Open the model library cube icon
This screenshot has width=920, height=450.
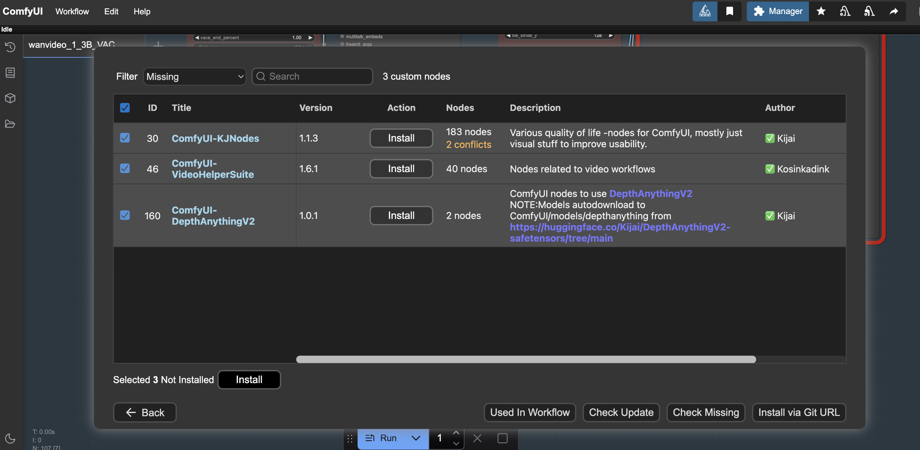coord(10,98)
